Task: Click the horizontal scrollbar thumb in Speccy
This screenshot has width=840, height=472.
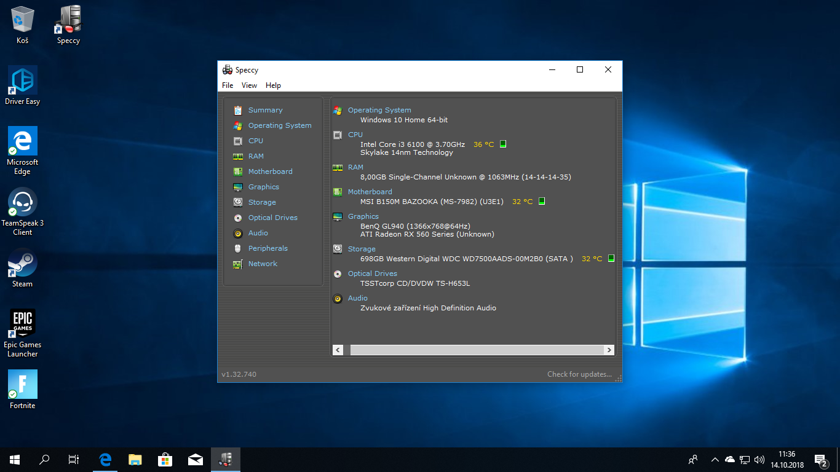Action: point(477,350)
